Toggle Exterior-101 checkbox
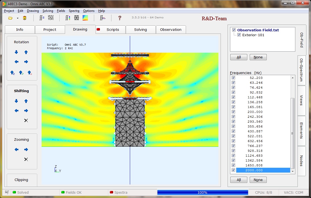This screenshot has height=198, width=311. (239, 35)
